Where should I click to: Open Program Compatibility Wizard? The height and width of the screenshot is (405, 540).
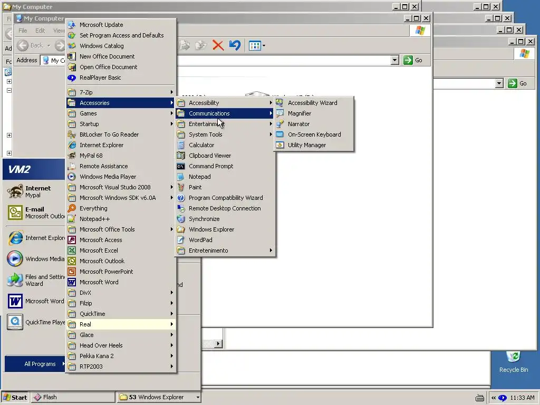coord(225,198)
